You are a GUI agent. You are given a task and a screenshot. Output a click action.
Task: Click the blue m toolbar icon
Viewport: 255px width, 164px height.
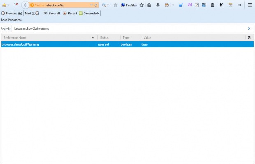[x=181, y=5]
